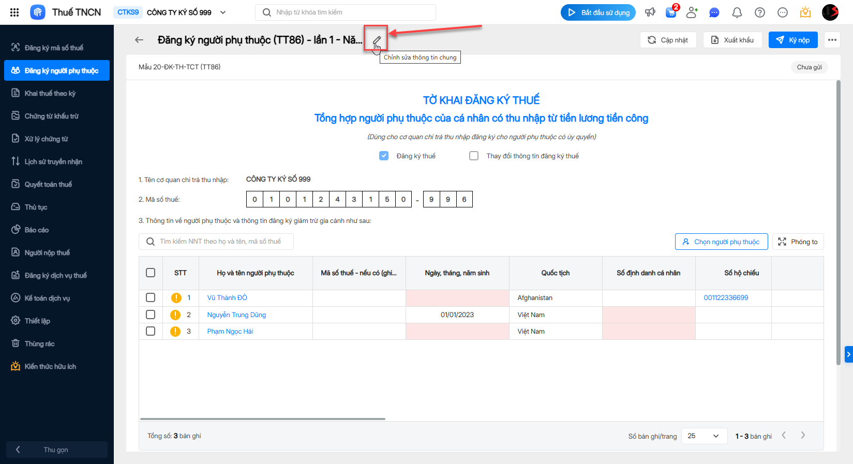The image size is (853, 464).
Task: Select row checkbox for Nguyễn Trung Dũng
Action: (x=151, y=315)
